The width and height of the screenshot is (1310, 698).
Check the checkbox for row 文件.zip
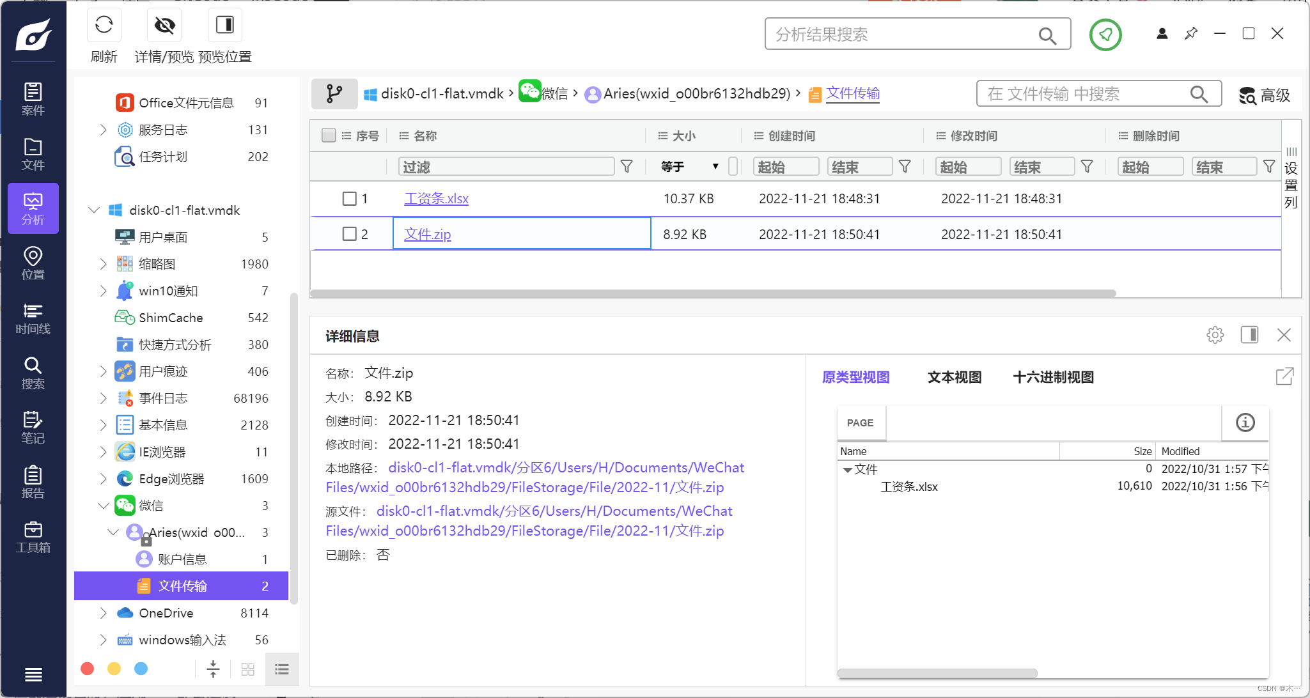tap(349, 234)
